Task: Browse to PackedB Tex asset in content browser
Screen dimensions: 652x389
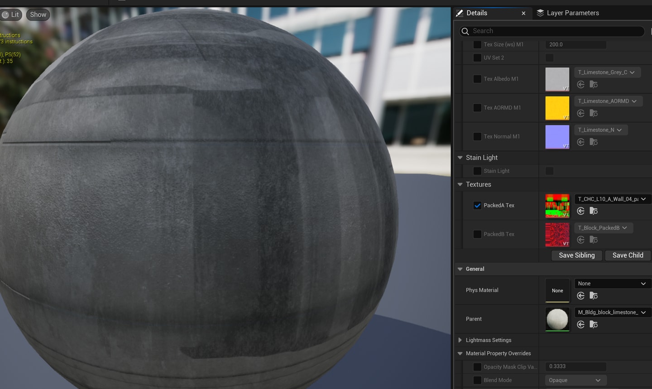Action: pos(594,240)
